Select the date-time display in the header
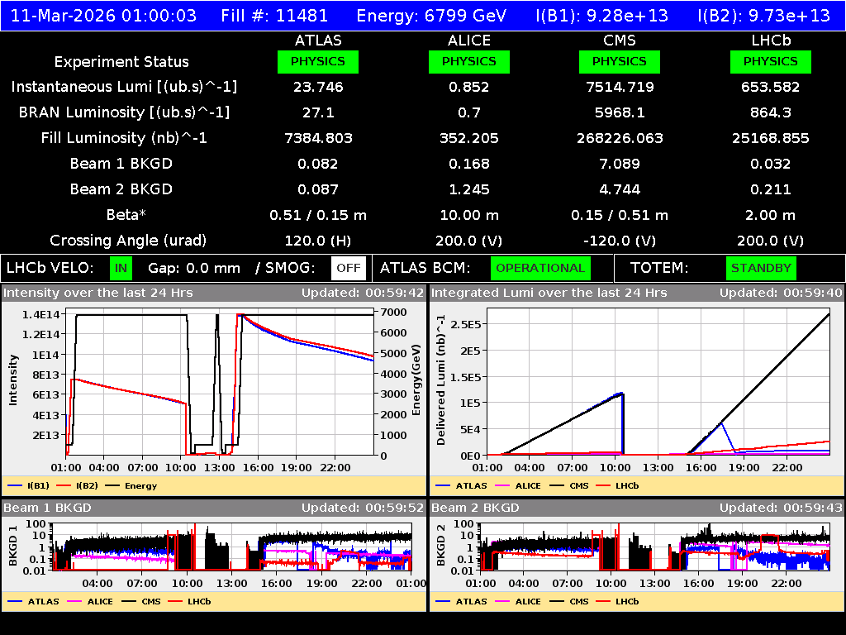The image size is (846, 635). (103, 15)
